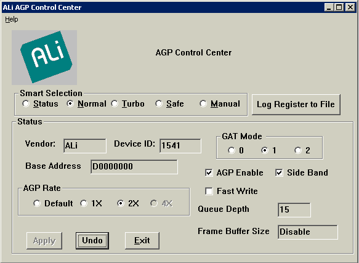Screen dimensions: 359x263
Task: Click the ALi logo image
Action: 44,57
